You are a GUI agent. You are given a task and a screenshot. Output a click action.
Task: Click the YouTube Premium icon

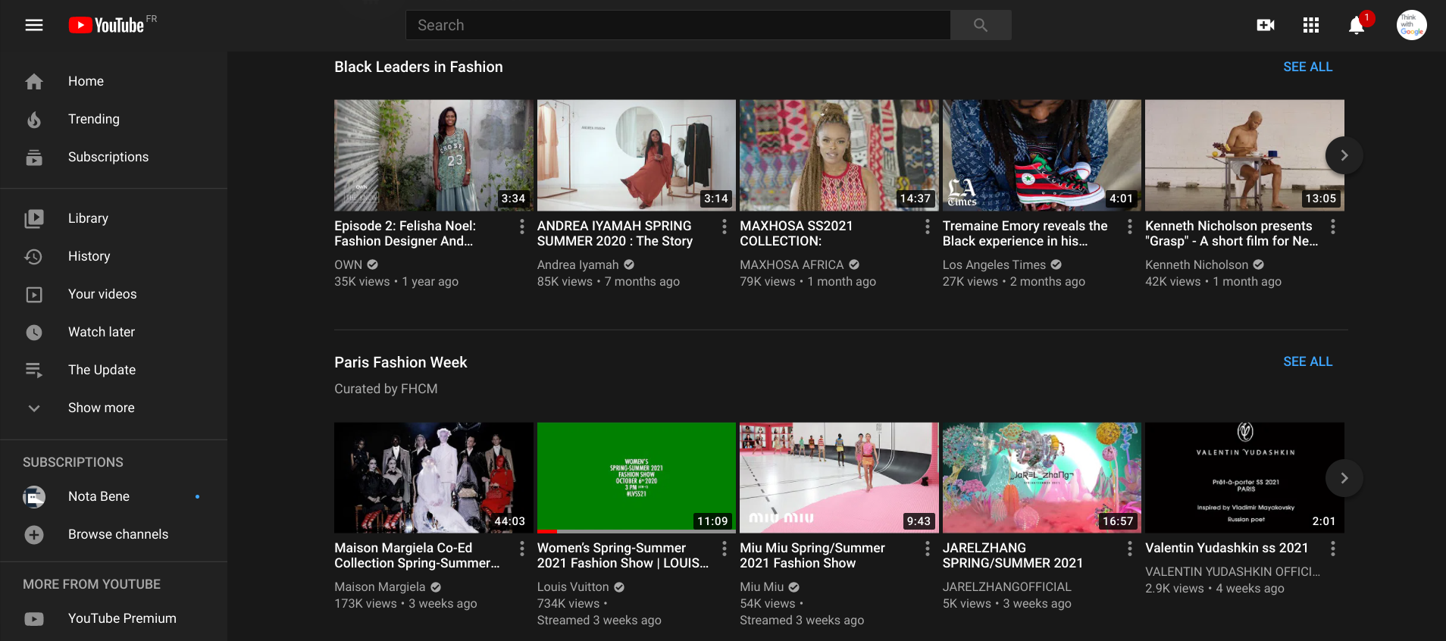[x=34, y=618]
